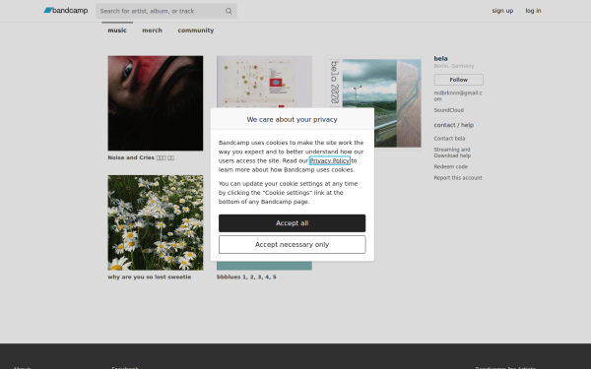Click the artist's gmail address text
This screenshot has height=369, width=591.
click(x=458, y=95)
